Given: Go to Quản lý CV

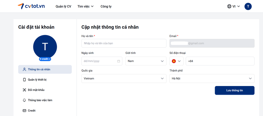Looking at the screenshot, I should pyautogui.click(x=63, y=6).
